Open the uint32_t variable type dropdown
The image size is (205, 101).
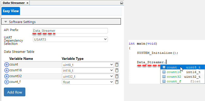point(88,76)
